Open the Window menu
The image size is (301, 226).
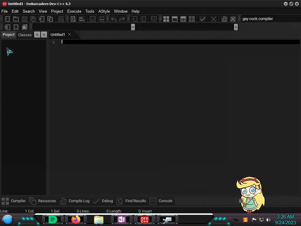121,11
